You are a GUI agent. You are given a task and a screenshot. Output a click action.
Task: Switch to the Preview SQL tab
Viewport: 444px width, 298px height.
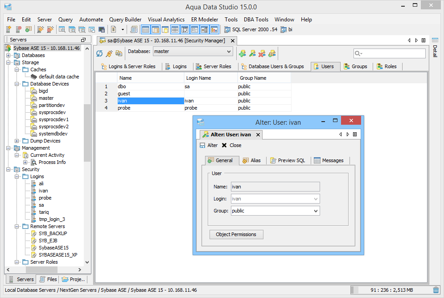click(288, 160)
